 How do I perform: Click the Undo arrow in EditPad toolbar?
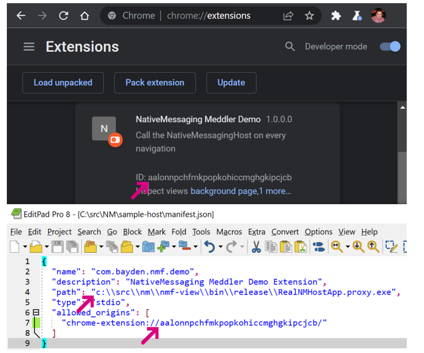(209, 246)
